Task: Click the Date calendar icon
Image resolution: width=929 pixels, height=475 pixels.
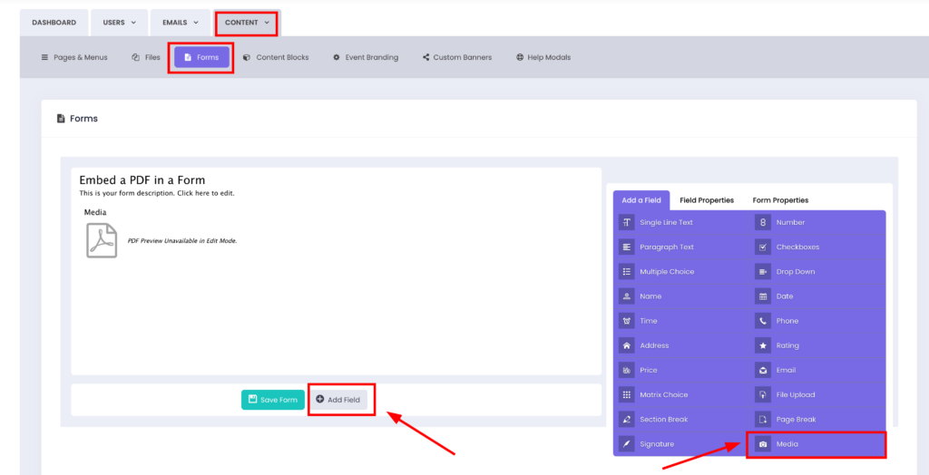Action: (763, 296)
